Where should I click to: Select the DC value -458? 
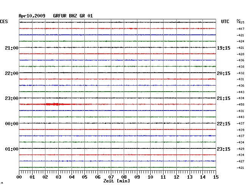coord(240,104)
